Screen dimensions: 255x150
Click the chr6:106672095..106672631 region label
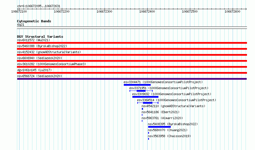(39, 6)
